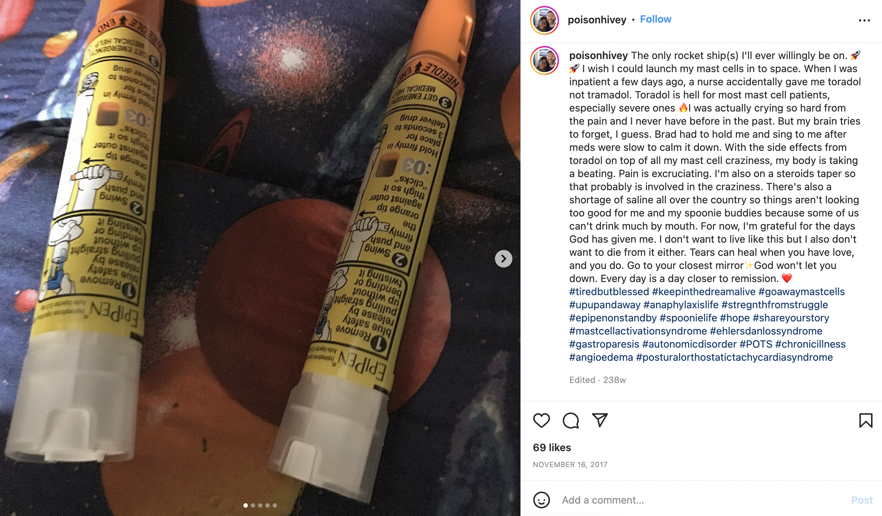Open the #tiredbutblessed hashtag

click(x=609, y=292)
